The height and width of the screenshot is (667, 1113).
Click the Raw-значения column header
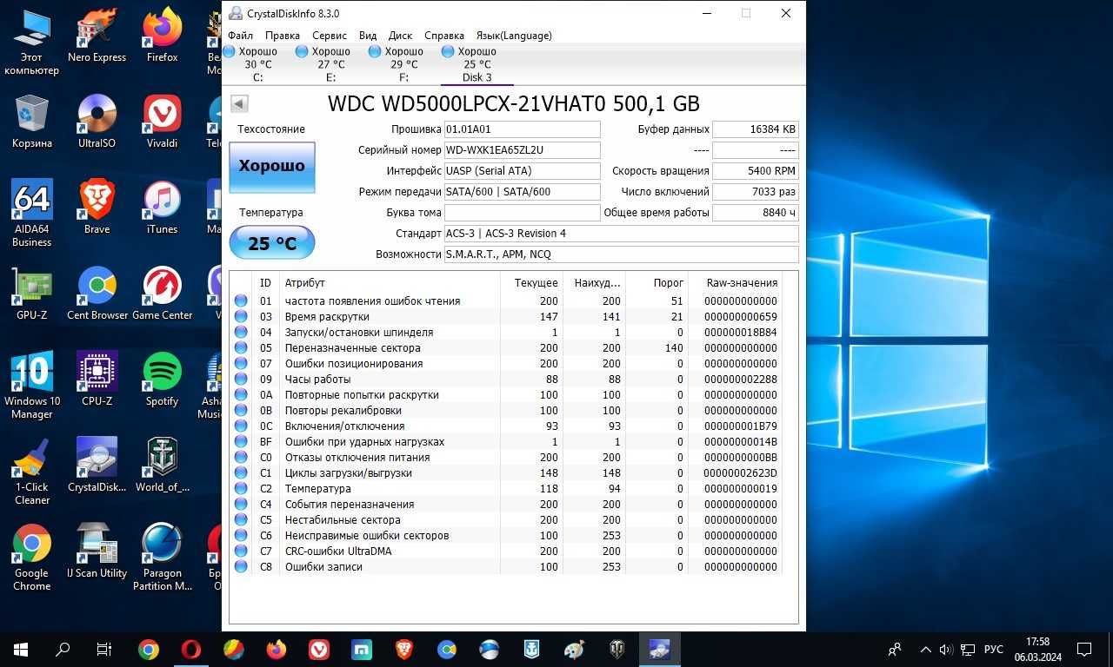coord(736,282)
